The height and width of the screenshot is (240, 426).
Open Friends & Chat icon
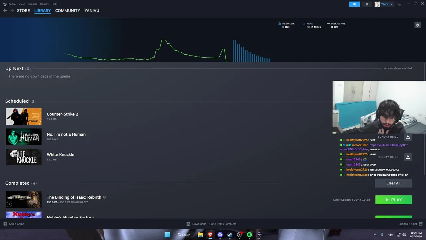pos(420,224)
